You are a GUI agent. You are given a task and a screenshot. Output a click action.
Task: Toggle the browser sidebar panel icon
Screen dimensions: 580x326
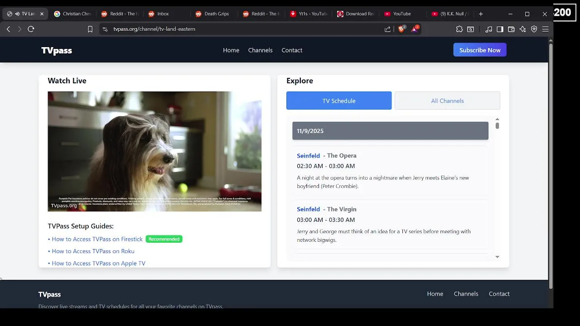500,29
